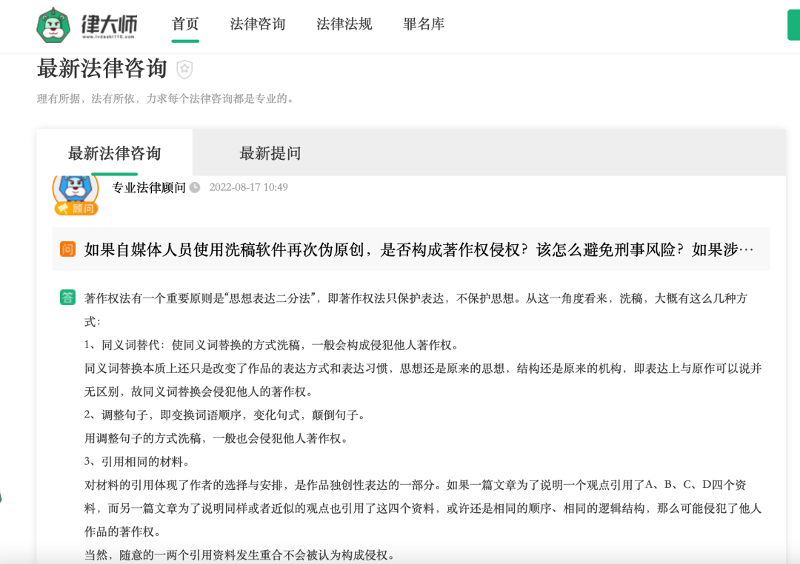800x564 pixels.
Task: Open the 法律法规 navigation menu
Action: coord(343,24)
